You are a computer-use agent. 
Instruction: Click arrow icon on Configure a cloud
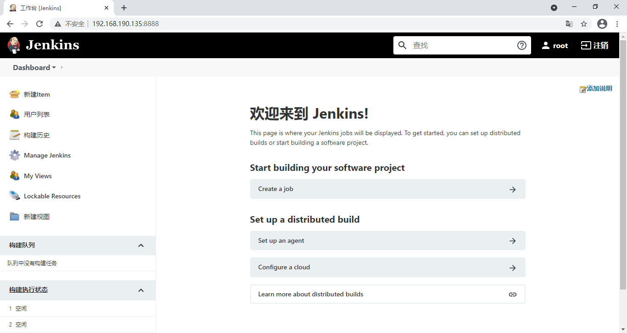(x=513, y=268)
